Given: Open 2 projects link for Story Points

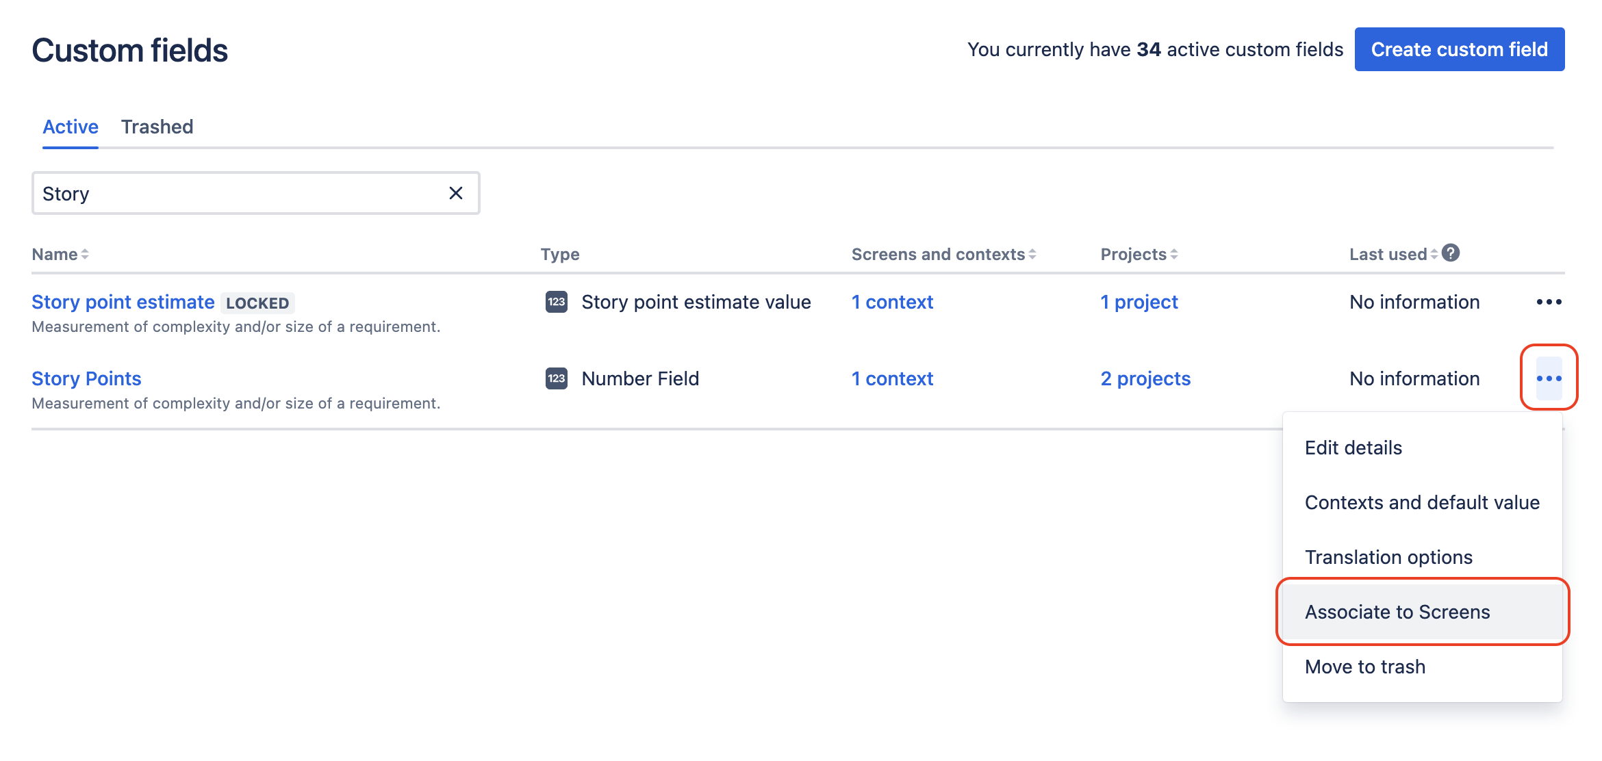Looking at the screenshot, I should (1145, 378).
